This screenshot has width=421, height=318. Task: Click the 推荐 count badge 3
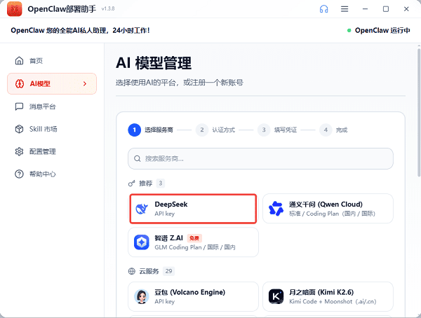[x=160, y=184]
